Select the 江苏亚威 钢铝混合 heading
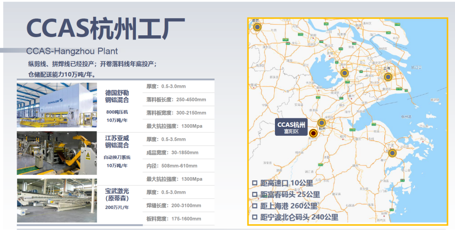The height and width of the screenshot is (230, 455). 117,142
